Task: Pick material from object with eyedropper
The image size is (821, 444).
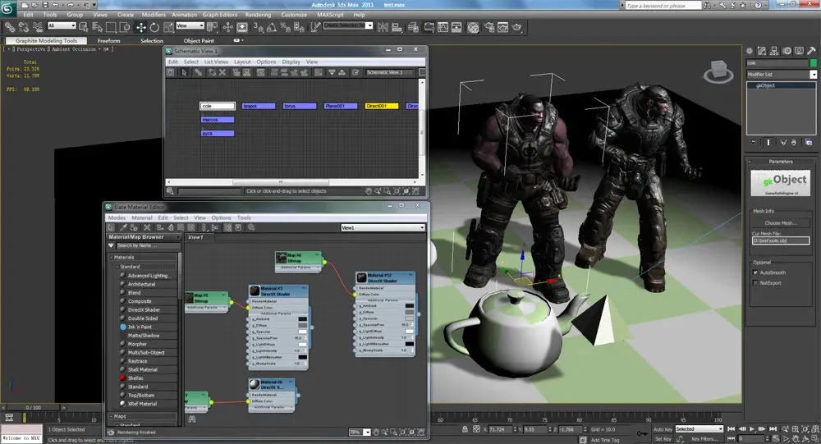Action: tap(123, 227)
